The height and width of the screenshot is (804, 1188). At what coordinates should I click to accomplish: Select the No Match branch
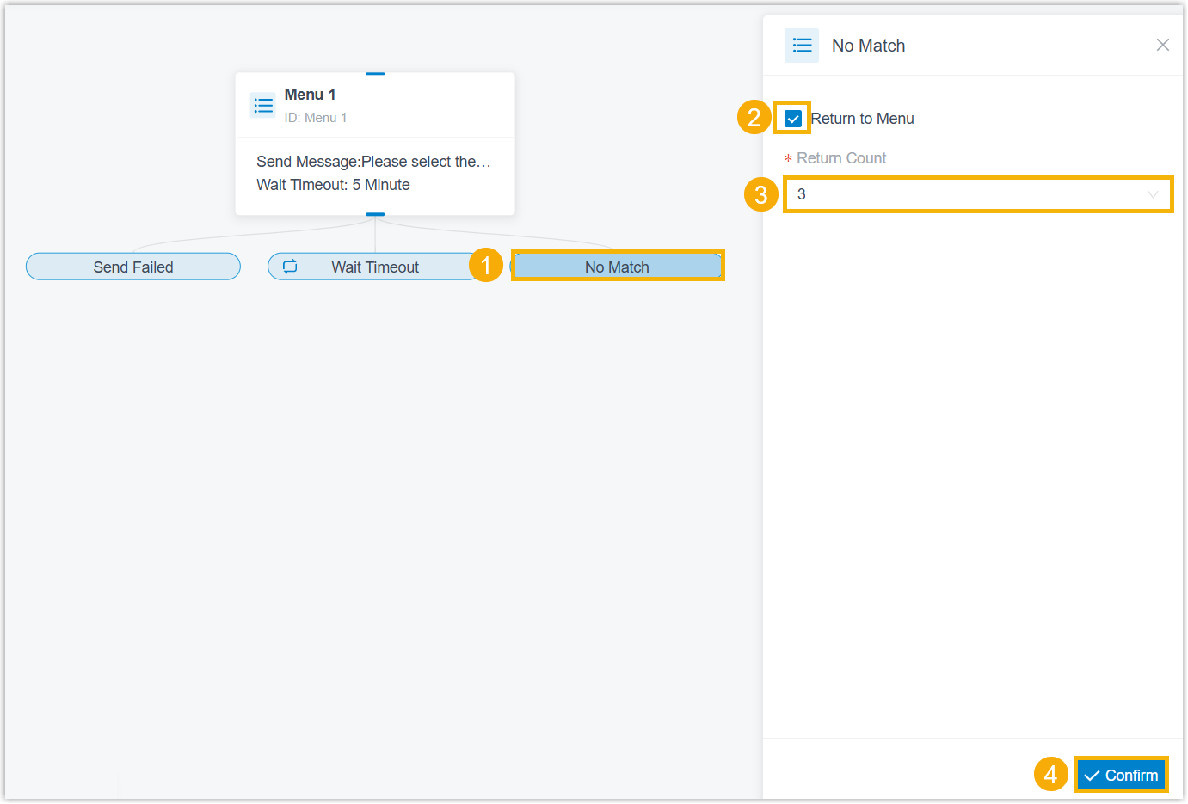coord(617,267)
